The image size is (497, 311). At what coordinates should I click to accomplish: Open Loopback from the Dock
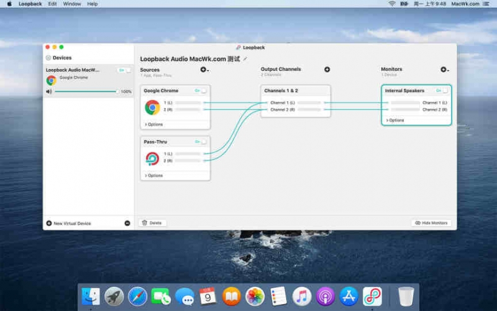point(372,296)
